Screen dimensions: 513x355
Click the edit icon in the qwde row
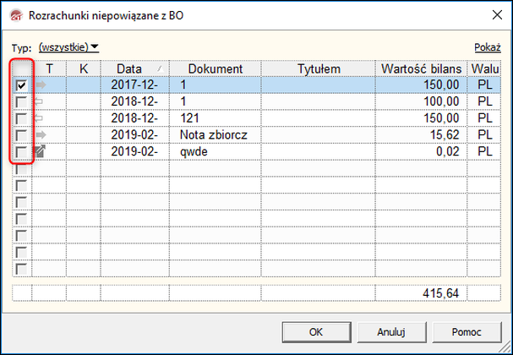pyautogui.click(x=40, y=151)
